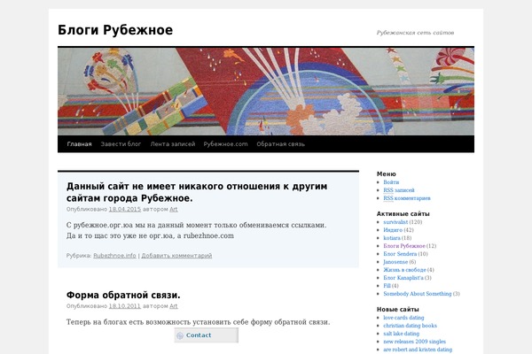Image resolution: width=532 pixels, height=354 pixels.
Task: Click the Войти link in Меню
Action: [391, 182]
